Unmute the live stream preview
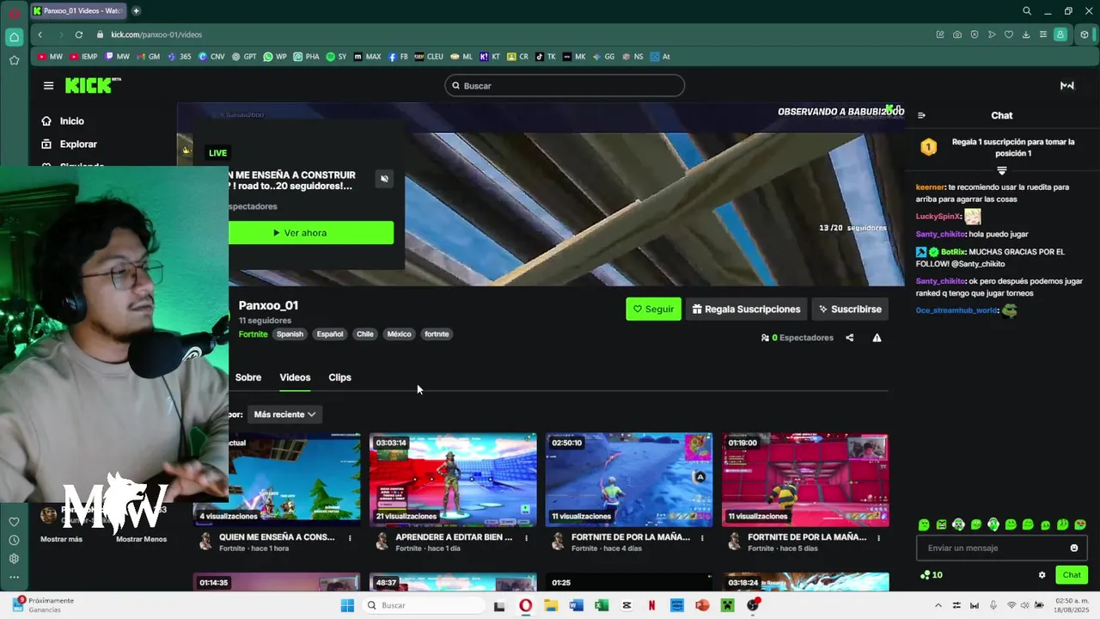 tap(384, 179)
